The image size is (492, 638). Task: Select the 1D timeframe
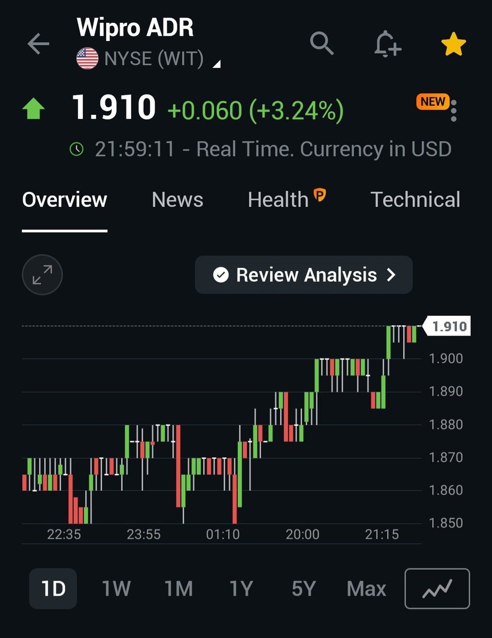tap(53, 589)
